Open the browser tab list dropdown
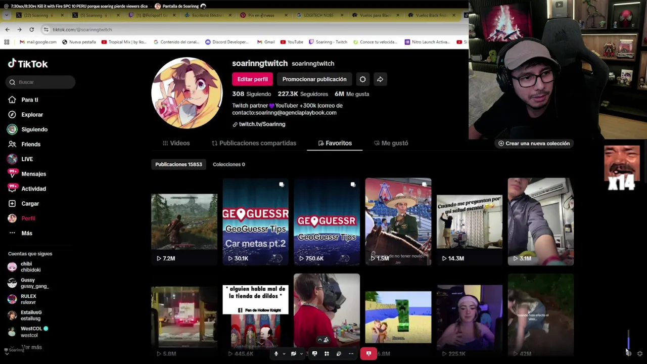This screenshot has height=364, width=647. [7, 15]
